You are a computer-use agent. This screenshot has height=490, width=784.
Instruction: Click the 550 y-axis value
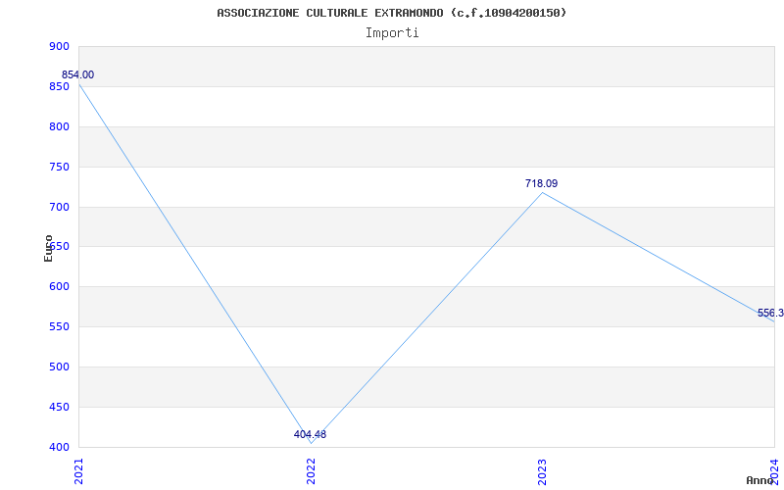click(59, 327)
